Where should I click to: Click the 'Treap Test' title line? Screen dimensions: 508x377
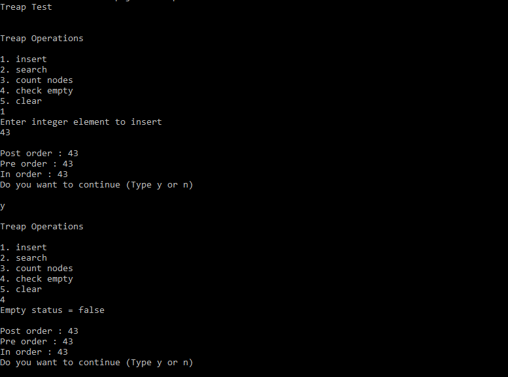tap(26, 7)
